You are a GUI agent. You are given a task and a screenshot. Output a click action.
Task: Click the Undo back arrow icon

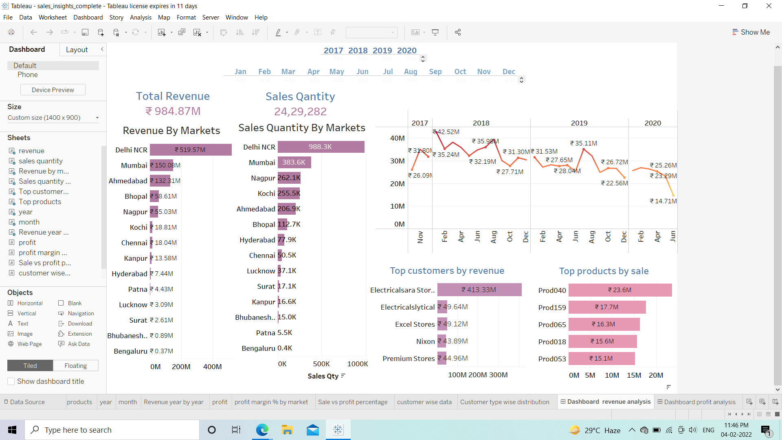[x=34, y=32]
